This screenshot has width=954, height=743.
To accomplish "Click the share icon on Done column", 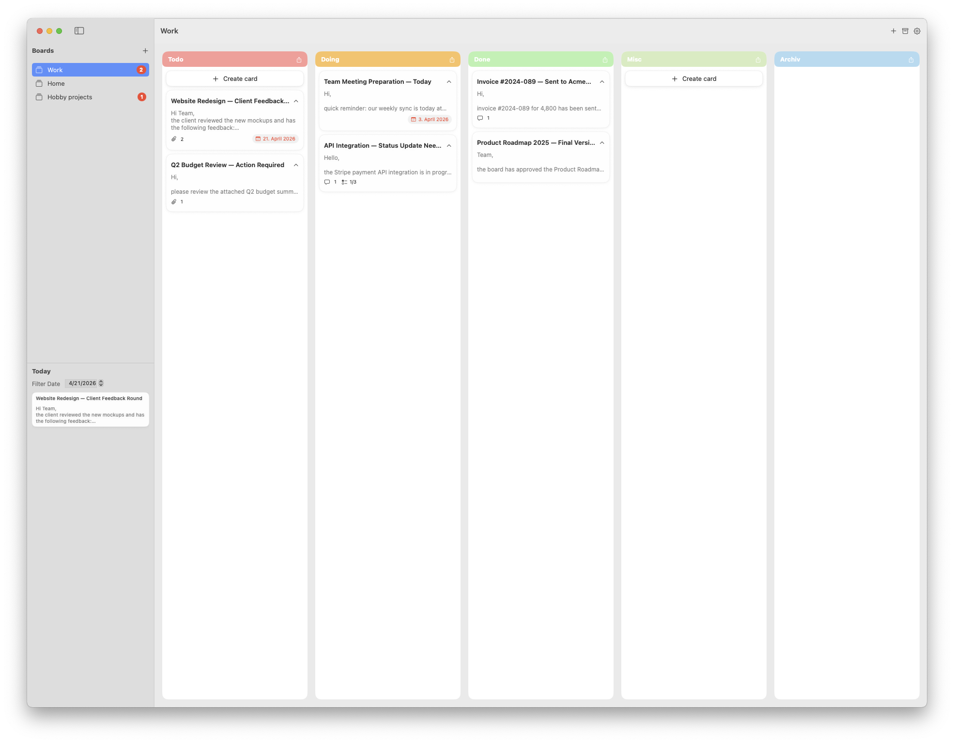I will [x=605, y=60].
